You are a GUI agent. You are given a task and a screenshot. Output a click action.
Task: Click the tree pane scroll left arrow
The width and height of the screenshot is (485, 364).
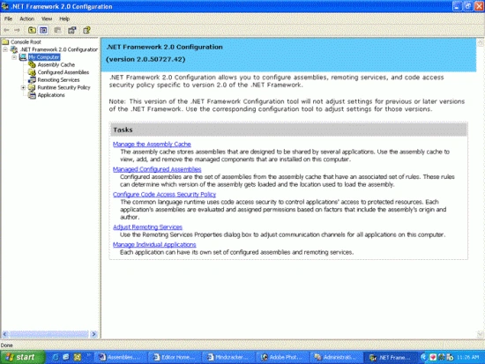[5, 334]
